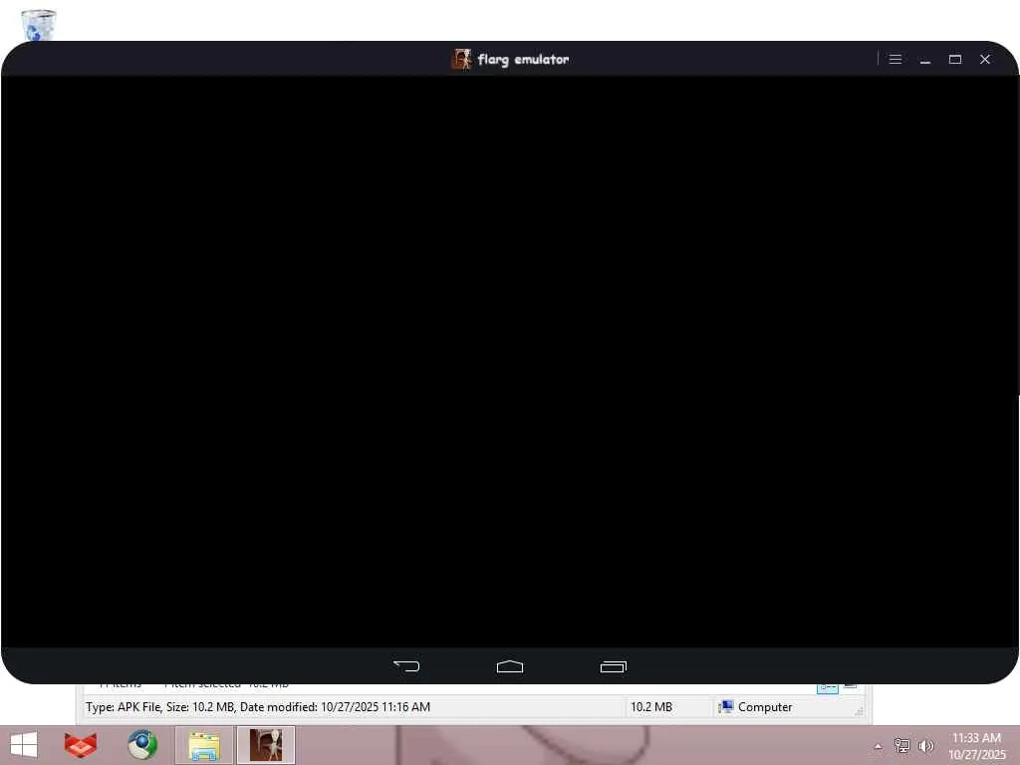Click the Computer label in Explorer status bar
Viewport: 1020px width, 765px height.
click(765, 707)
